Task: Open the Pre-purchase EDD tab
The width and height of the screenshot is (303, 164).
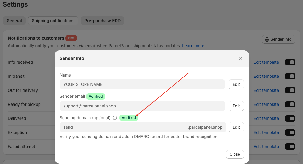Action: point(102,21)
